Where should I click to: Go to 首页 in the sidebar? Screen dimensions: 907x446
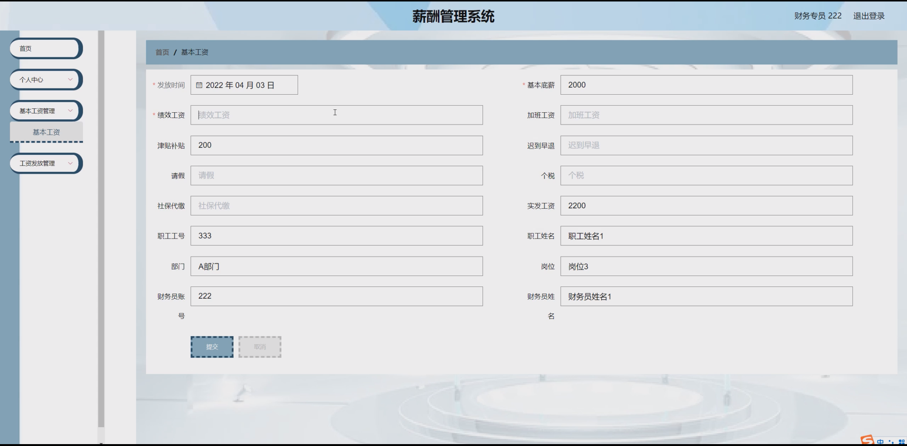pyautogui.click(x=46, y=48)
